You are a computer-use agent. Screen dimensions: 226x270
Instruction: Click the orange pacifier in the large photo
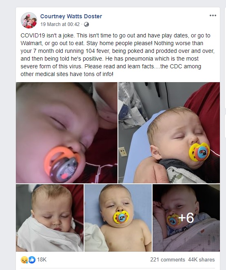[x=62, y=164]
